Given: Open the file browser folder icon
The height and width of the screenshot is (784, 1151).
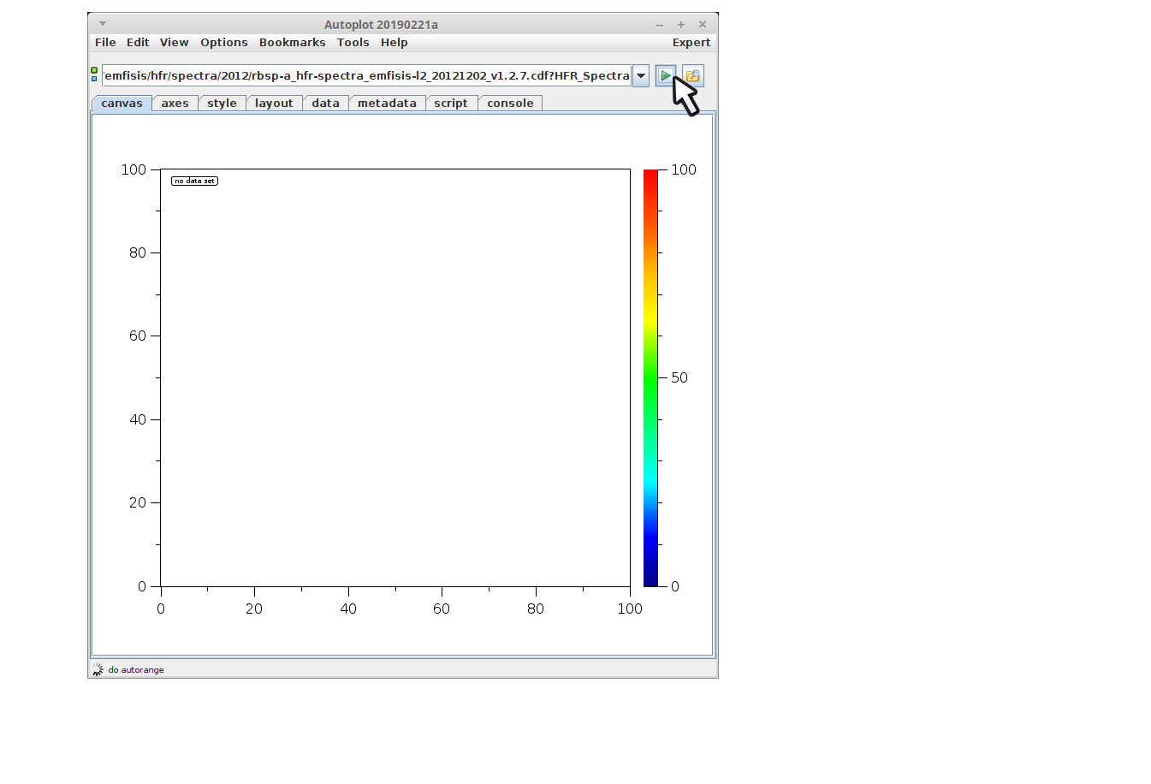Looking at the screenshot, I should 693,76.
